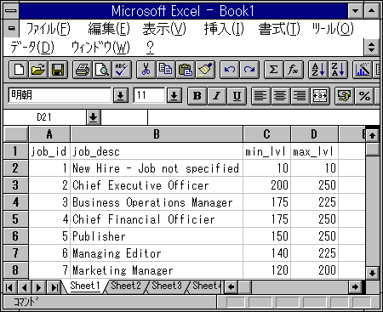Select the Cut scissors icon

[146, 70]
